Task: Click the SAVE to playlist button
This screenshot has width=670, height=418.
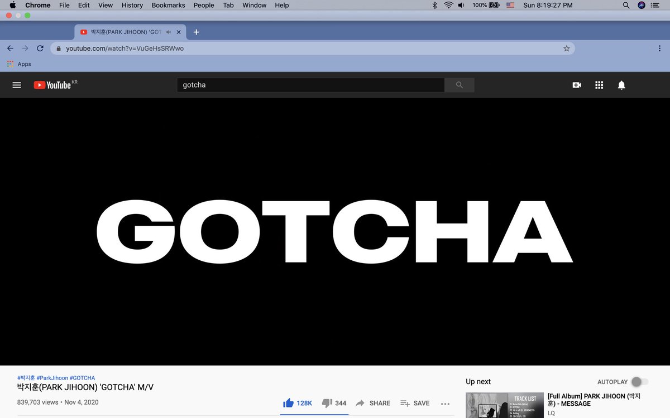Action: (x=415, y=403)
